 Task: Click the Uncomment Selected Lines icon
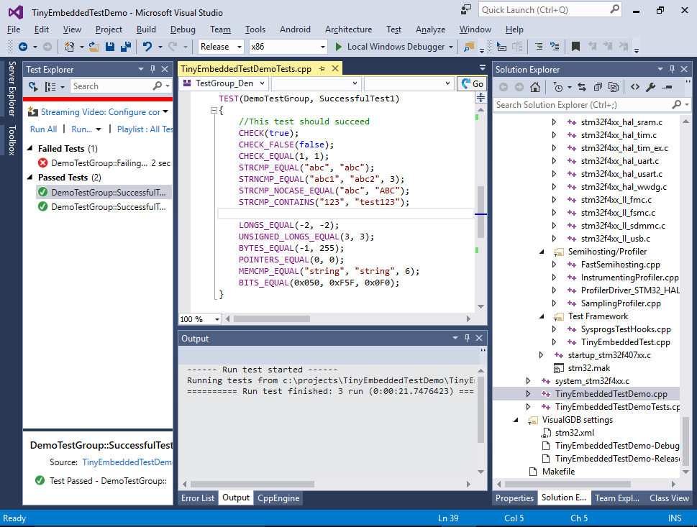click(555, 47)
